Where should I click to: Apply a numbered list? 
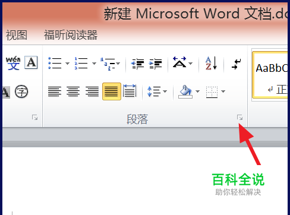(81, 63)
